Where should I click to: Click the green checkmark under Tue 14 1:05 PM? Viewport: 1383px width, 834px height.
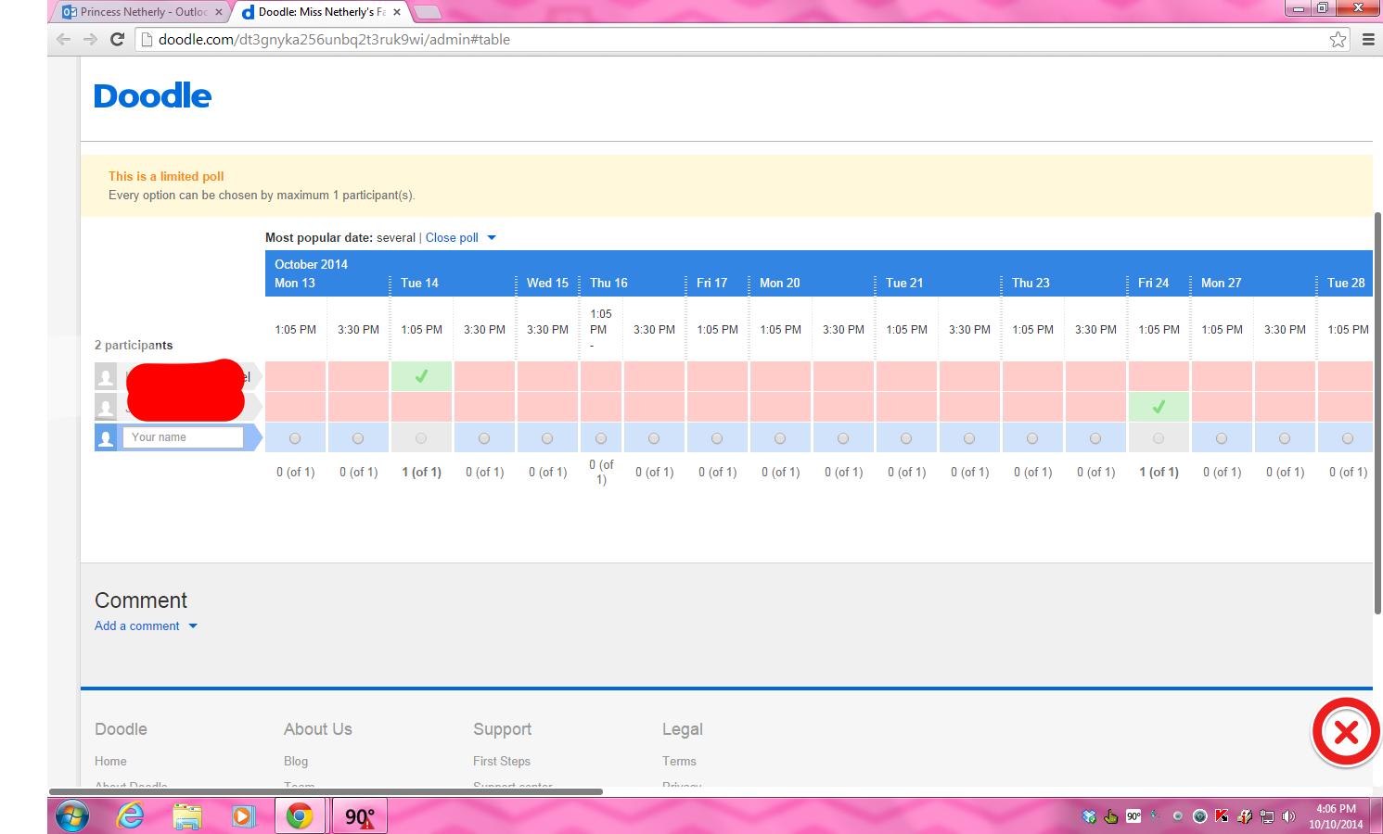(421, 376)
